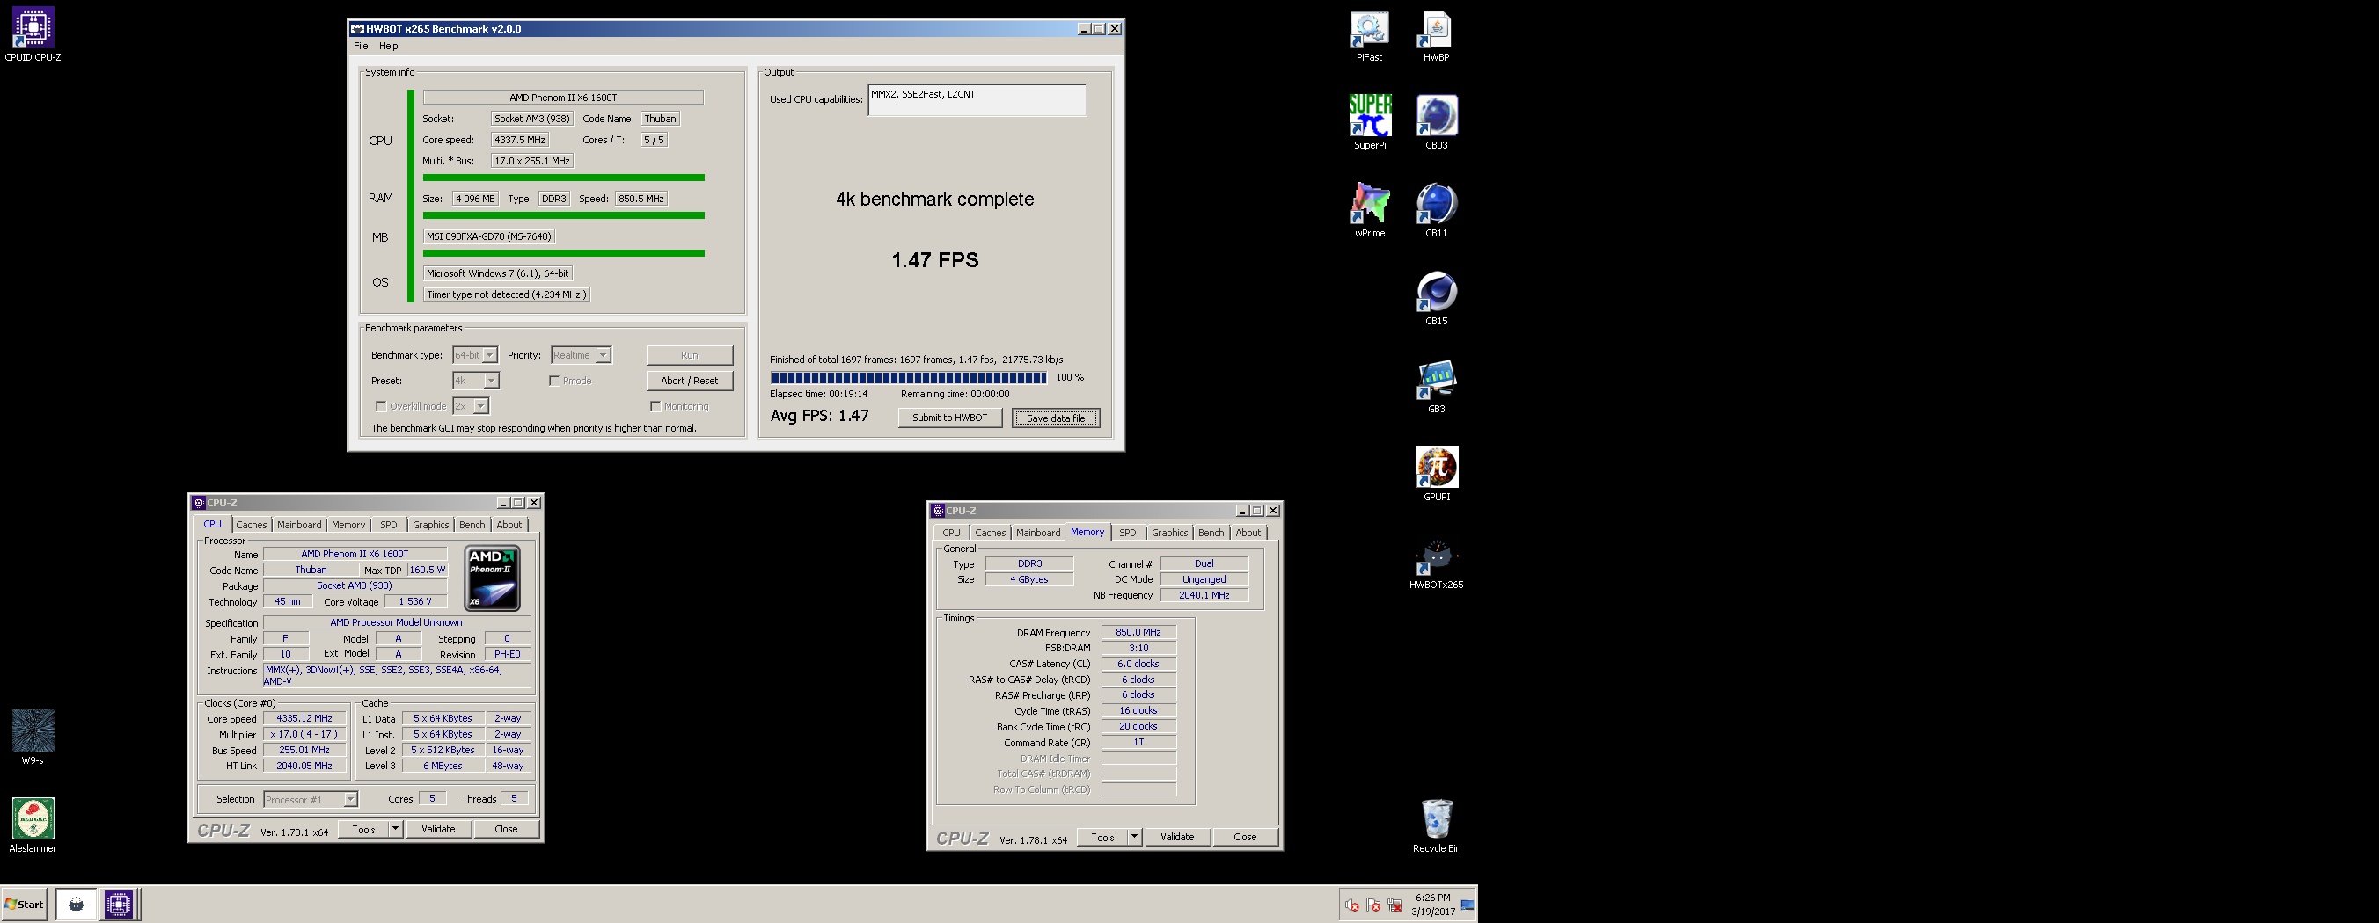
Task: Open the GB3 desktop shortcut
Action: (1436, 386)
